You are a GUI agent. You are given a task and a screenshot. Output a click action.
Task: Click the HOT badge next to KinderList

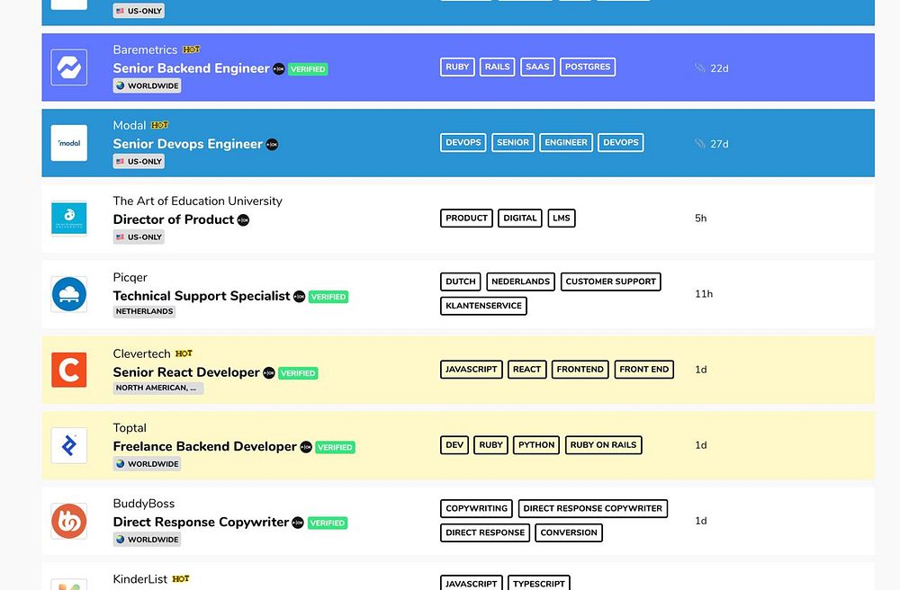coord(181,579)
